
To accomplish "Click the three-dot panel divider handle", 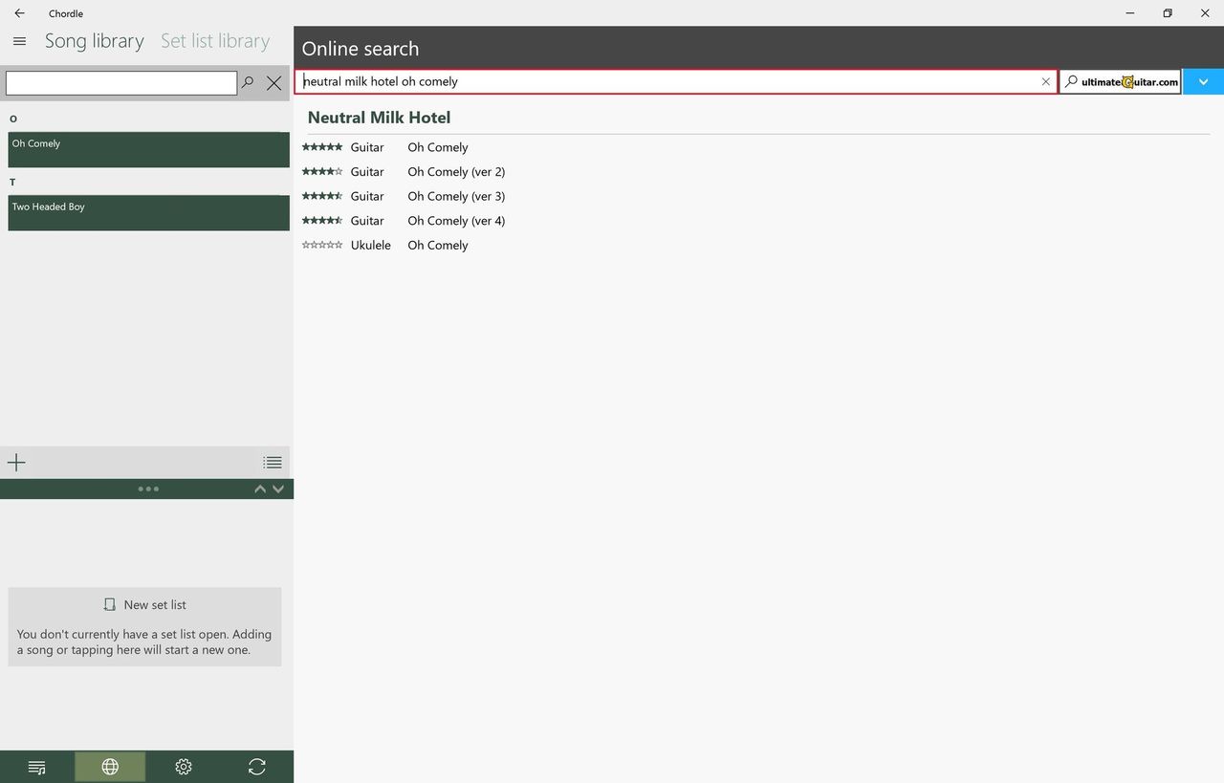I will tap(148, 489).
